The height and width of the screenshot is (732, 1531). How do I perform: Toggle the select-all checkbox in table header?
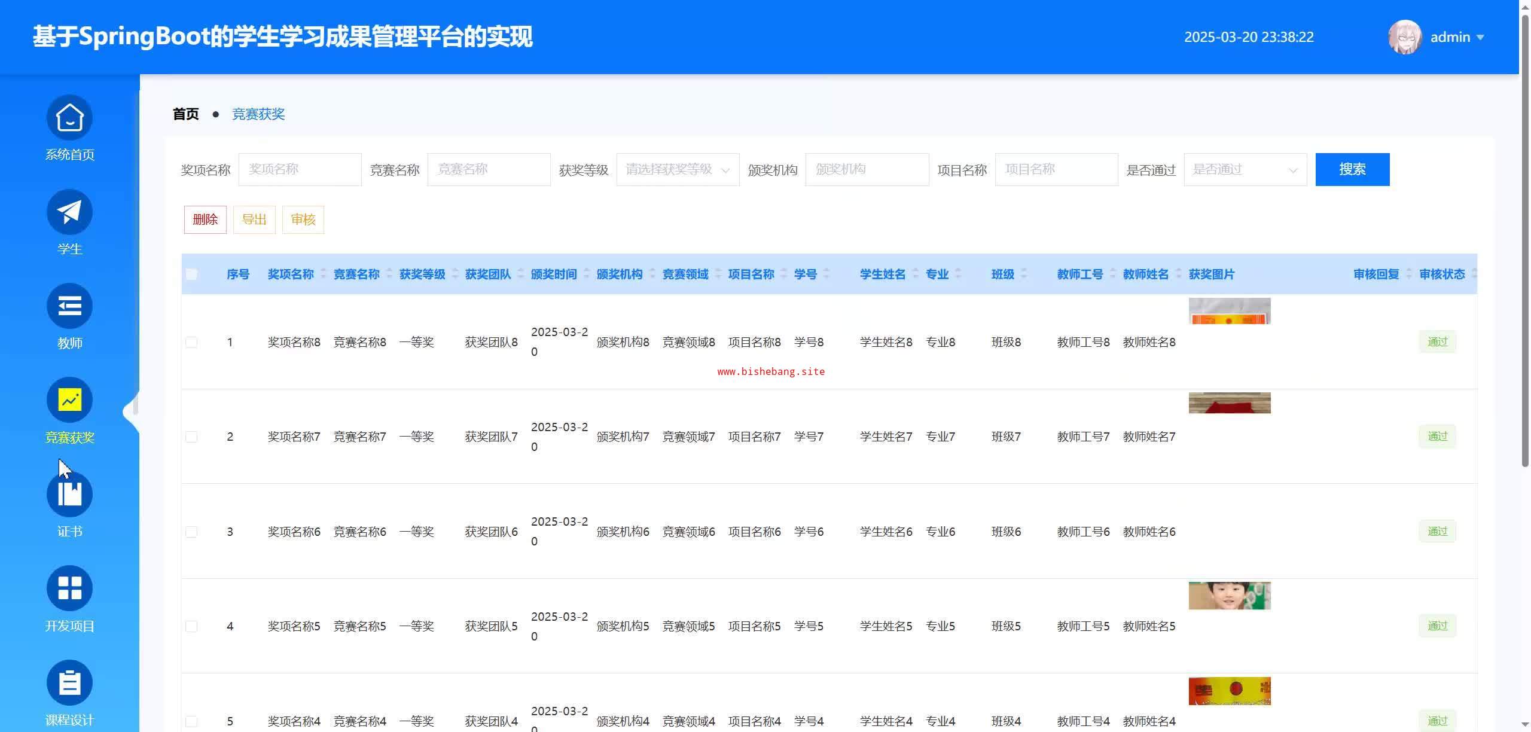coord(191,274)
